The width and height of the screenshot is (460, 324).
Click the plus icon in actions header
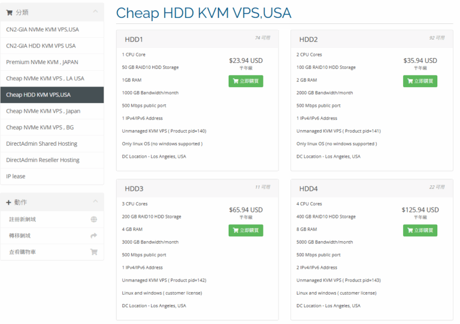coord(8,202)
